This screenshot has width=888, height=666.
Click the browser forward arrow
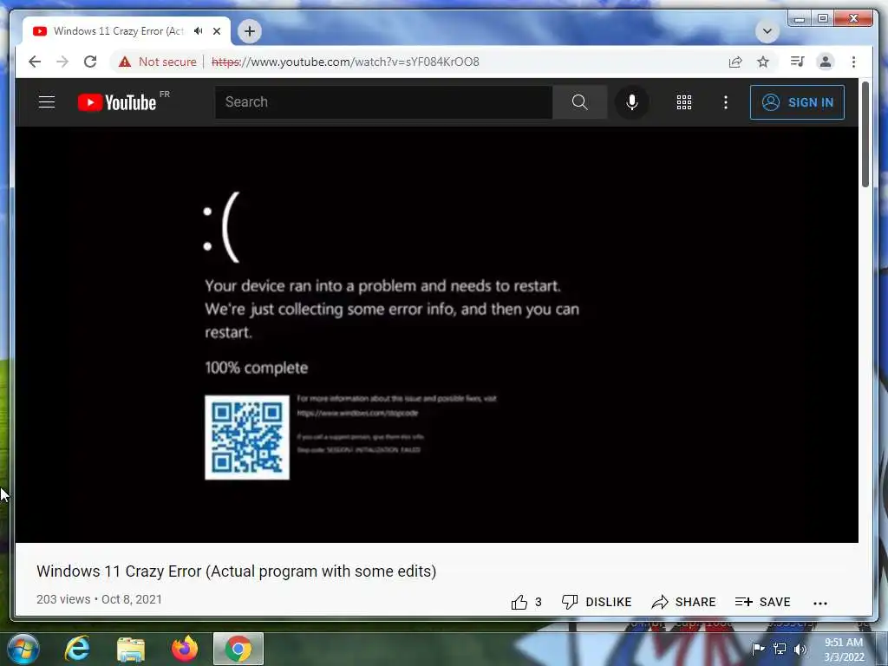[62, 62]
